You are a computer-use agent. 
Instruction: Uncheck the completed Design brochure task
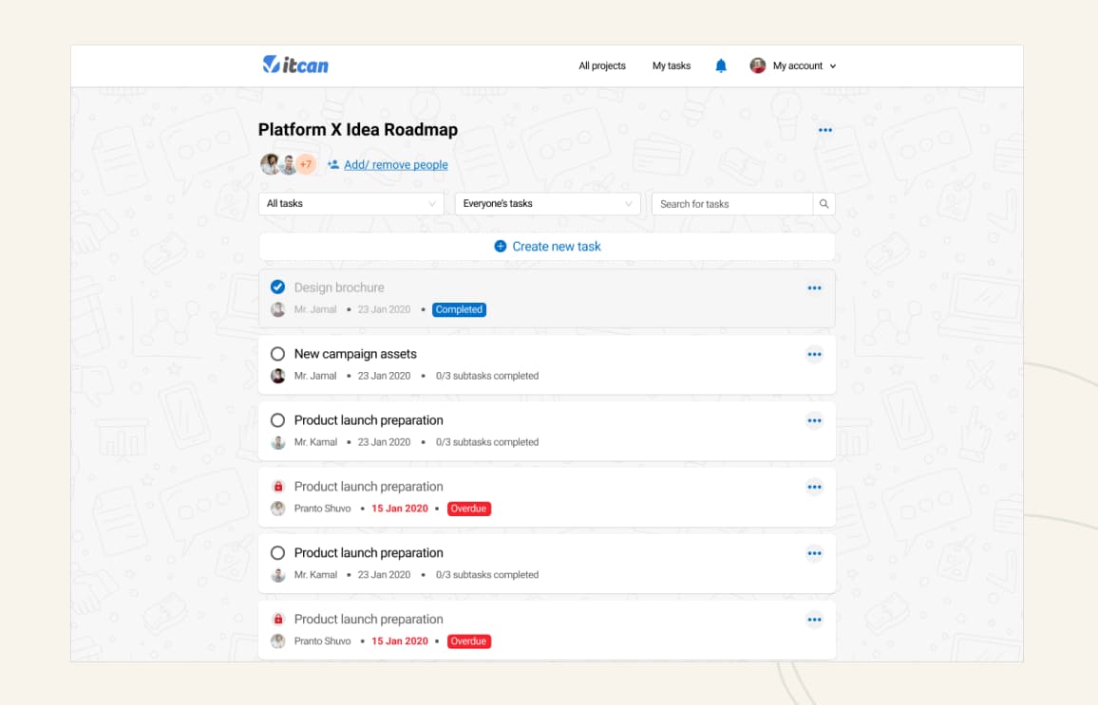[x=277, y=287]
